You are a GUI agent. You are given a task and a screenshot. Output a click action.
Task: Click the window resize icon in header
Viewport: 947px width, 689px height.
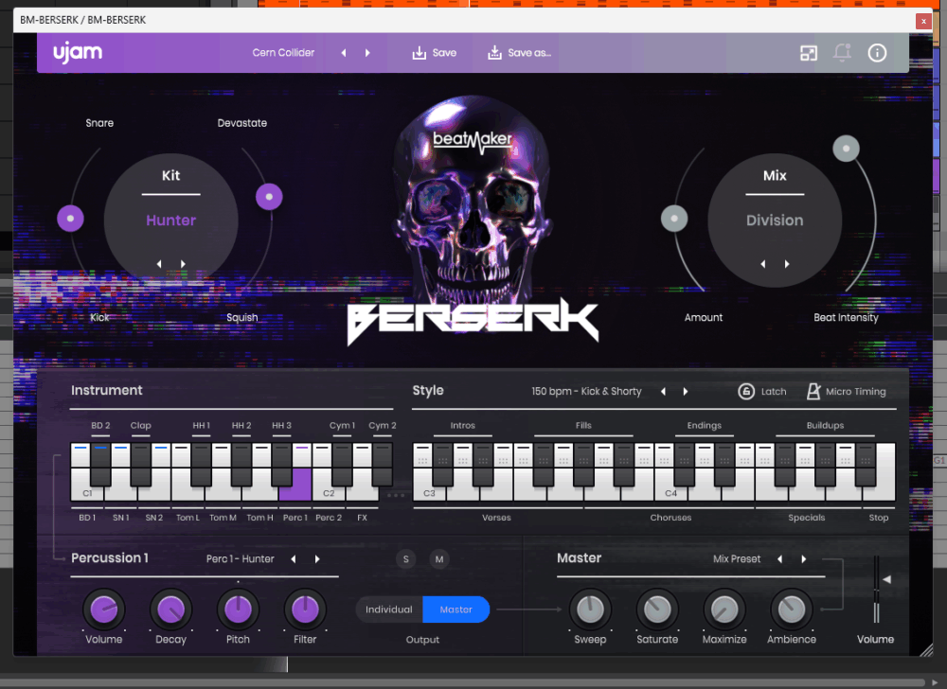[x=808, y=53]
